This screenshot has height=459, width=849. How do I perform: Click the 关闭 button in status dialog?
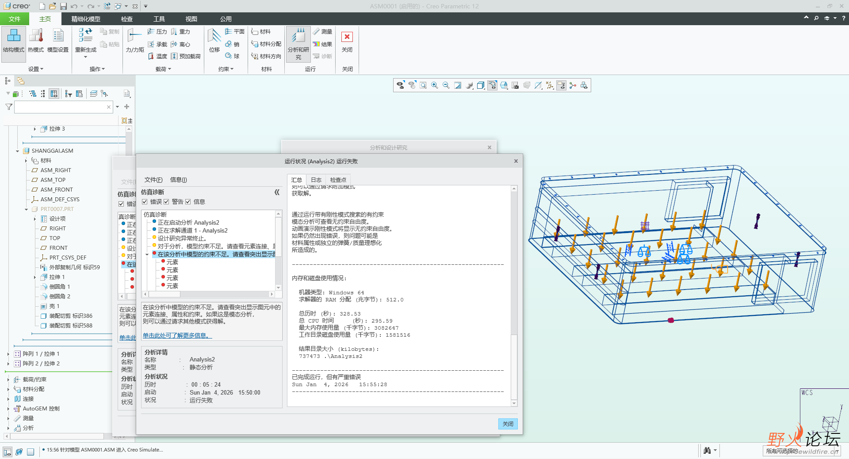click(x=508, y=424)
